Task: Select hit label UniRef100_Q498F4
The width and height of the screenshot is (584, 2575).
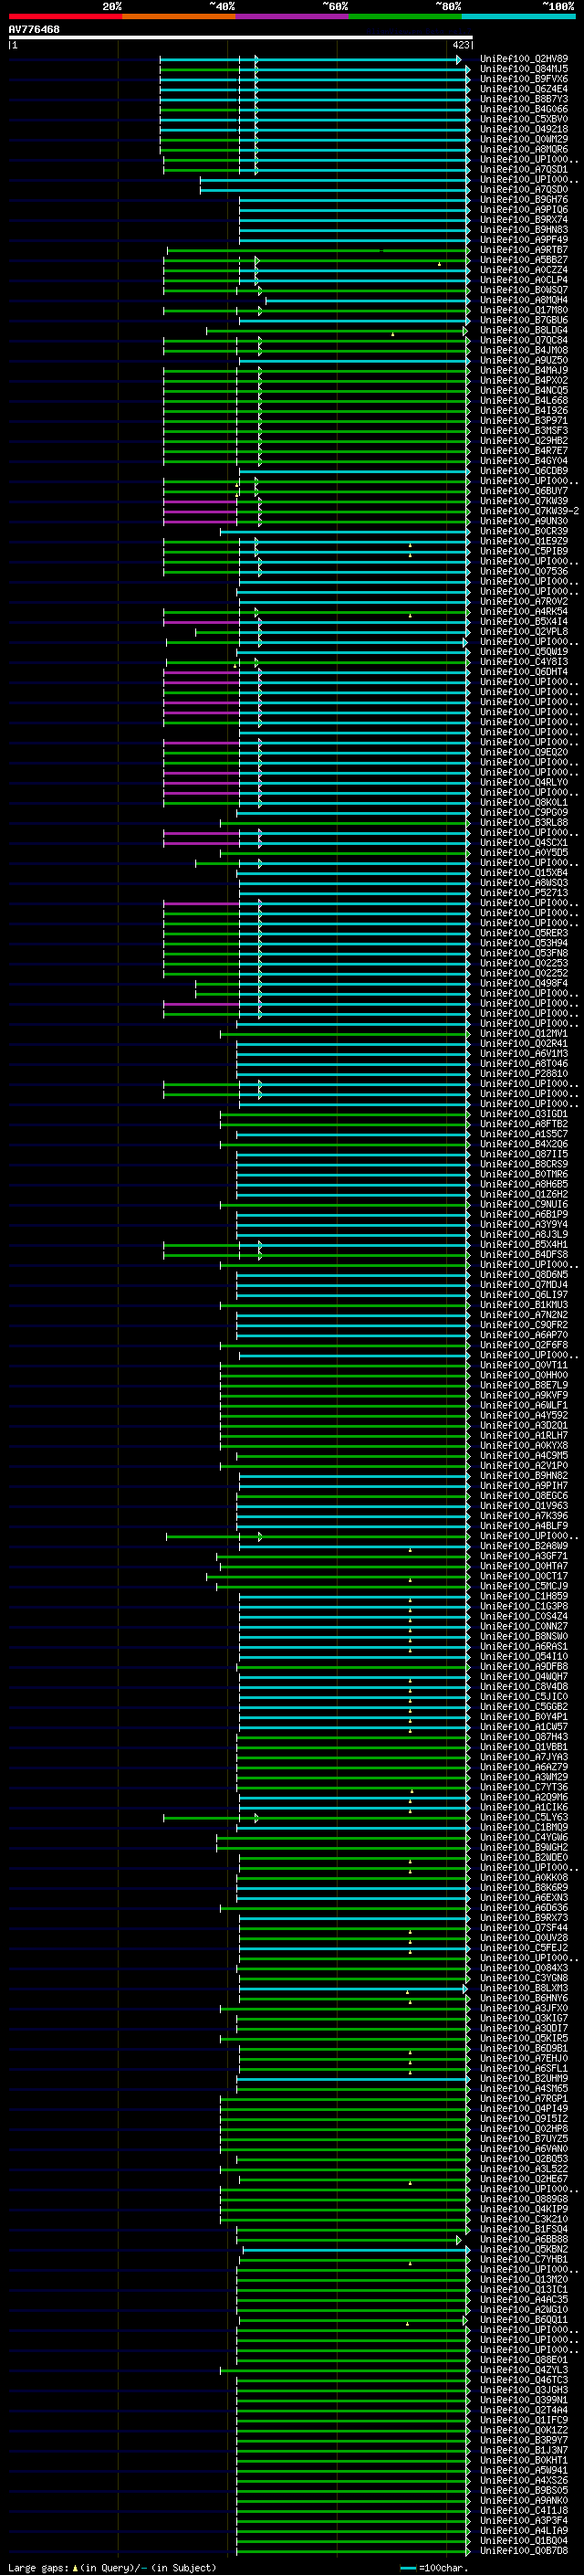Action: (x=524, y=984)
